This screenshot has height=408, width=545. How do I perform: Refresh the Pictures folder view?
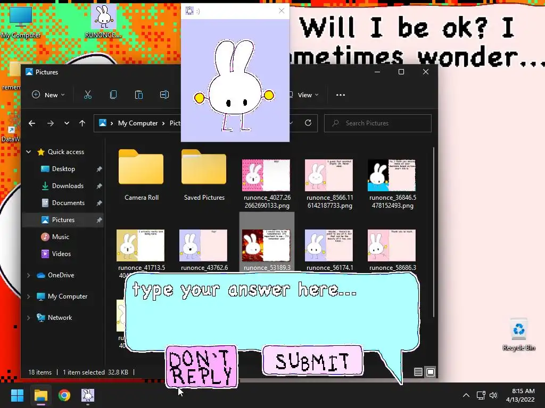pyautogui.click(x=308, y=123)
